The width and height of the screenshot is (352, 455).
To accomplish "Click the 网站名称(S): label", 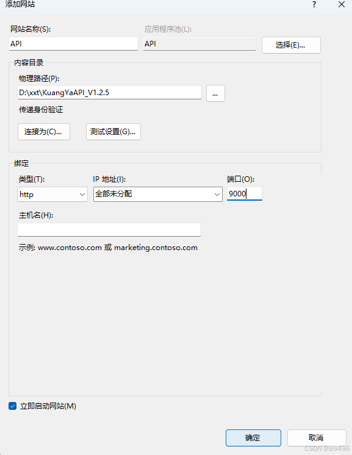I will click(x=31, y=29).
